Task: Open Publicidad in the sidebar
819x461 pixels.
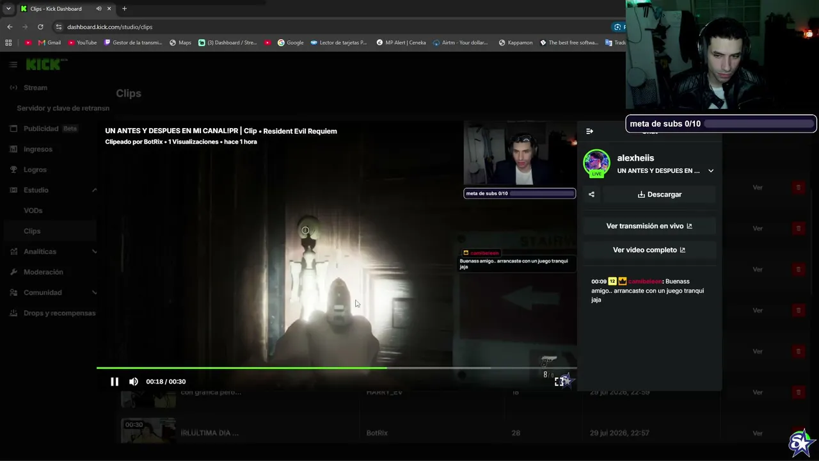Action: [41, 129]
